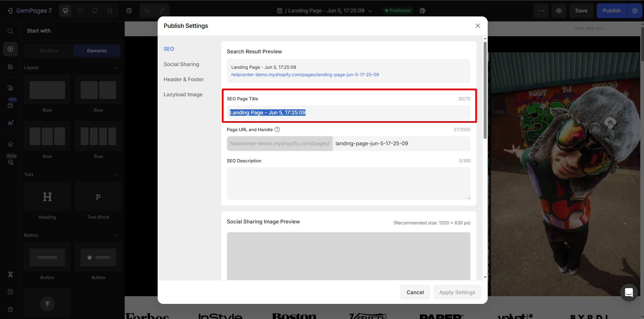The width and height of the screenshot is (644, 319).
Task: Toggle page preview eye icon
Action: point(559,11)
